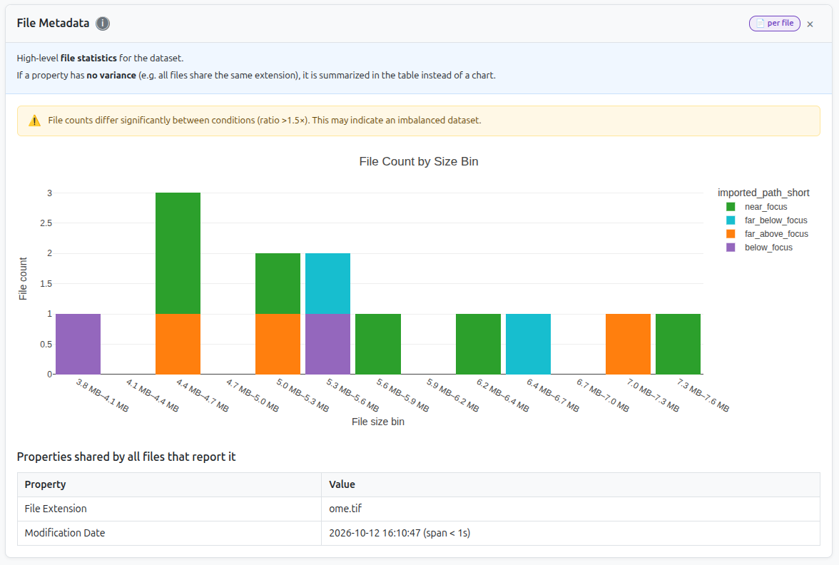This screenshot has width=839, height=565.
Task: Select orange bar in 7.0 MB–7.3 MB bin
Action: click(x=628, y=344)
